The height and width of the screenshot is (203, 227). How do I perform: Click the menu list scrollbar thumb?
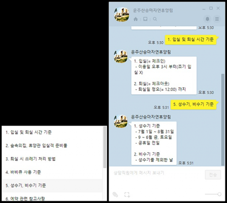(105, 147)
